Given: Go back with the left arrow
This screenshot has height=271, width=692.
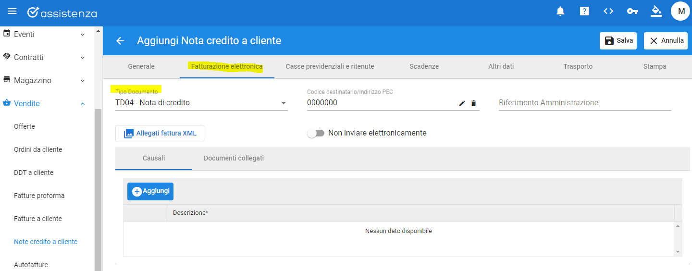Looking at the screenshot, I should (x=120, y=41).
